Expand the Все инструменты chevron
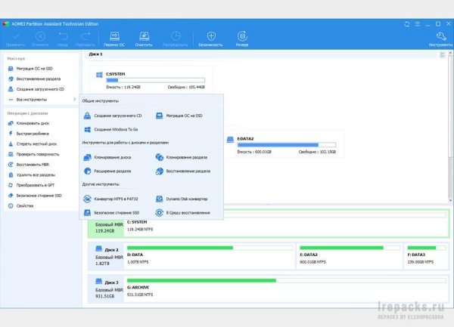454x327 pixels. (74, 100)
